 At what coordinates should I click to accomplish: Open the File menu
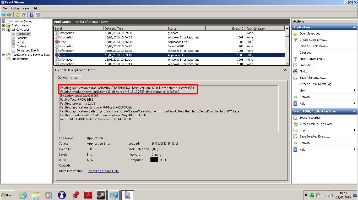tap(4, 8)
